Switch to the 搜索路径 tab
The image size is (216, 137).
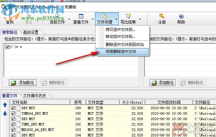(10, 32)
